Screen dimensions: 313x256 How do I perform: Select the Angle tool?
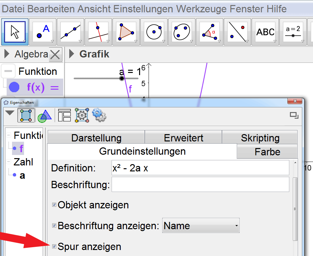[x=210, y=32]
